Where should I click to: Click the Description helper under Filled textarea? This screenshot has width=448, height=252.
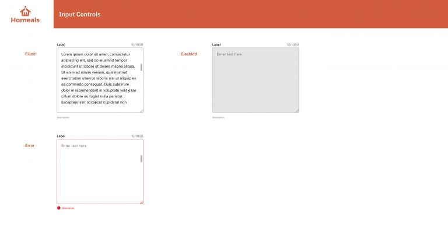click(63, 117)
